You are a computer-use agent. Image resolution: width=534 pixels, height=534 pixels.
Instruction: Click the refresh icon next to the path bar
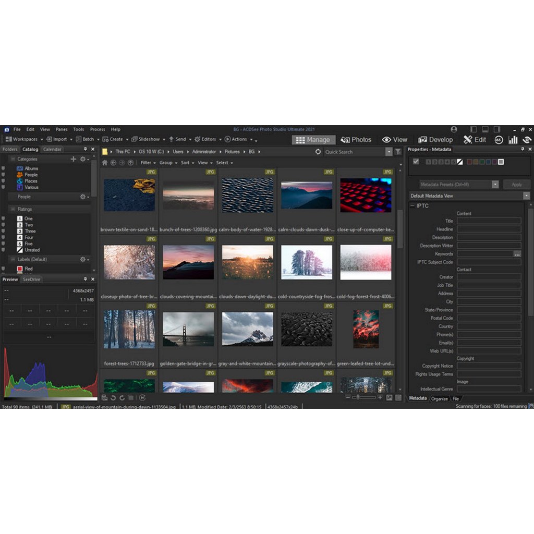(318, 152)
